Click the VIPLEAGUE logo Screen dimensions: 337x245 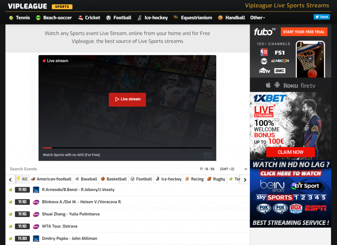click(x=28, y=6)
